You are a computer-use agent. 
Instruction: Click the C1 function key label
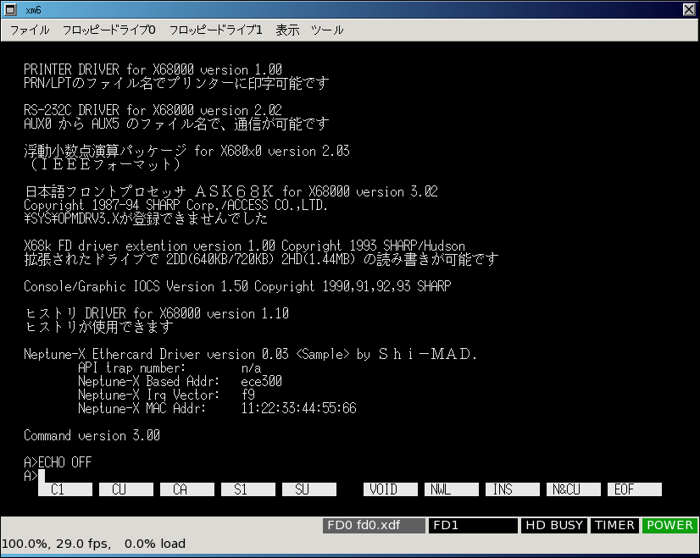[x=65, y=489]
